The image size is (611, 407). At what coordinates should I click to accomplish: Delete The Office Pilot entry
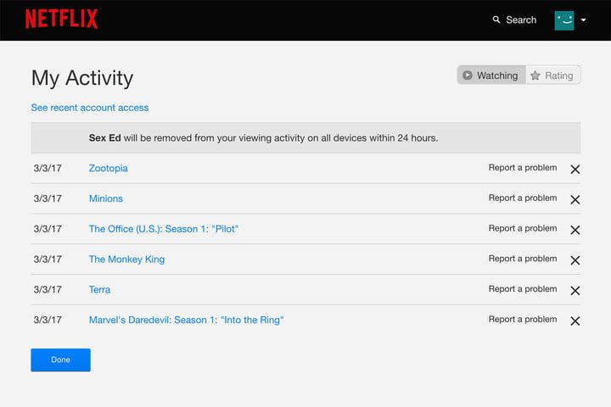(x=575, y=230)
